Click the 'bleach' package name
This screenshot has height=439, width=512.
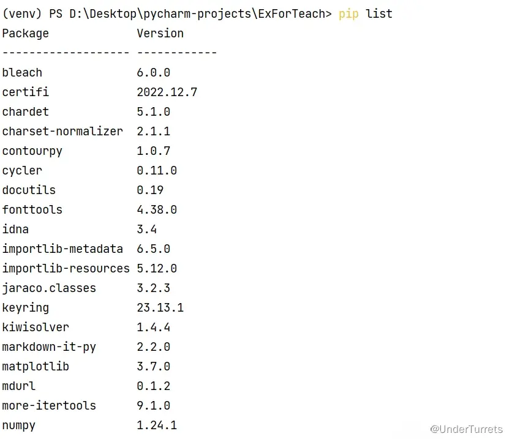pyautogui.click(x=22, y=72)
